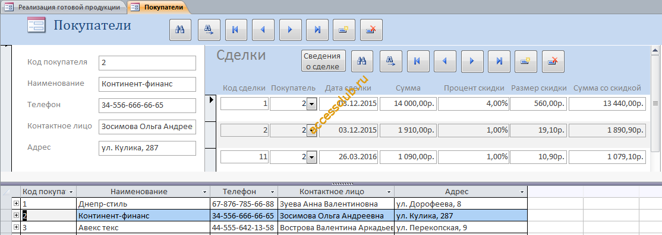Go to next record in Сделки

(x=472, y=62)
